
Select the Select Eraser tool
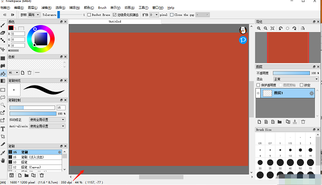click(3, 120)
